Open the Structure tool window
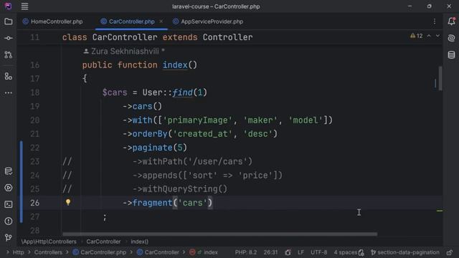Viewport: 459px width, 258px height. (8, 77)
